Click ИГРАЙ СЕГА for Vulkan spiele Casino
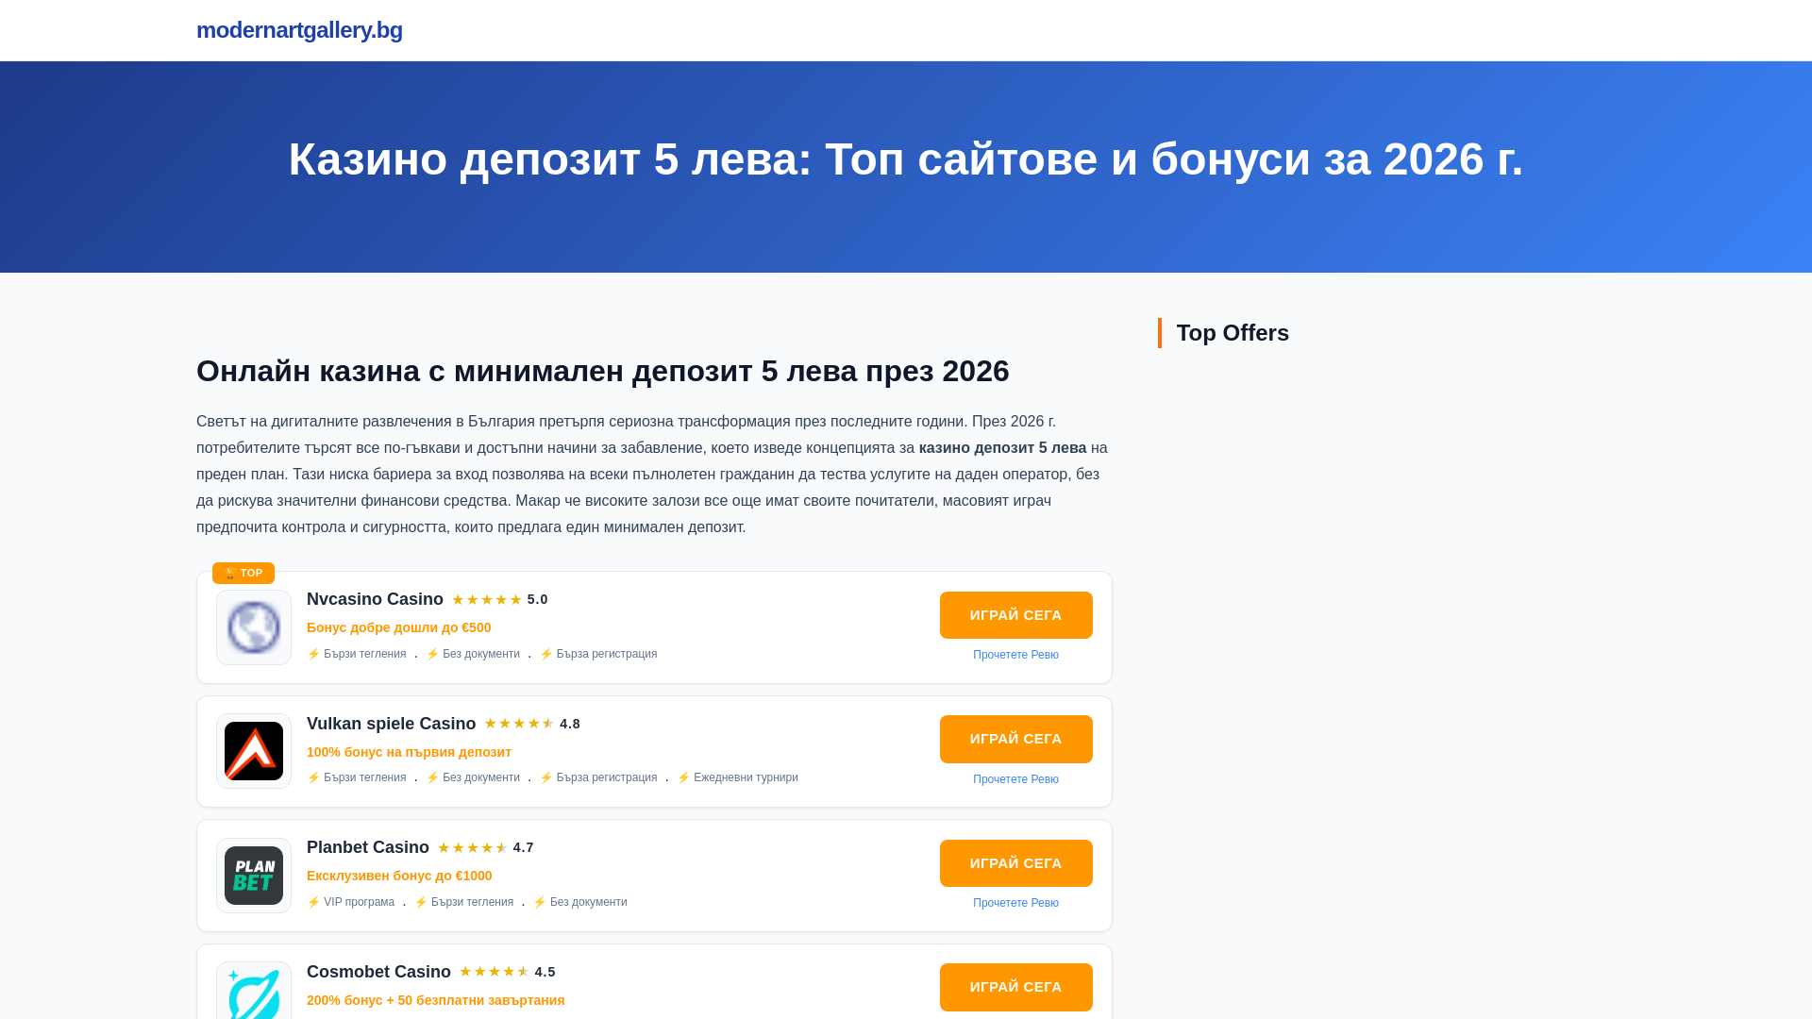Image resolution: width=1812 pixels, height=1019 pixels. pos(1016,739)
